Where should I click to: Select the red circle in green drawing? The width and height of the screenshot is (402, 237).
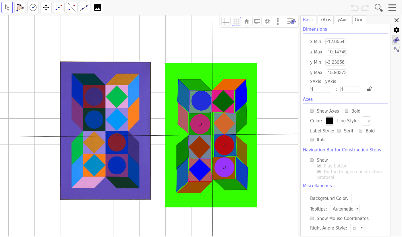[x=224, y=145]
